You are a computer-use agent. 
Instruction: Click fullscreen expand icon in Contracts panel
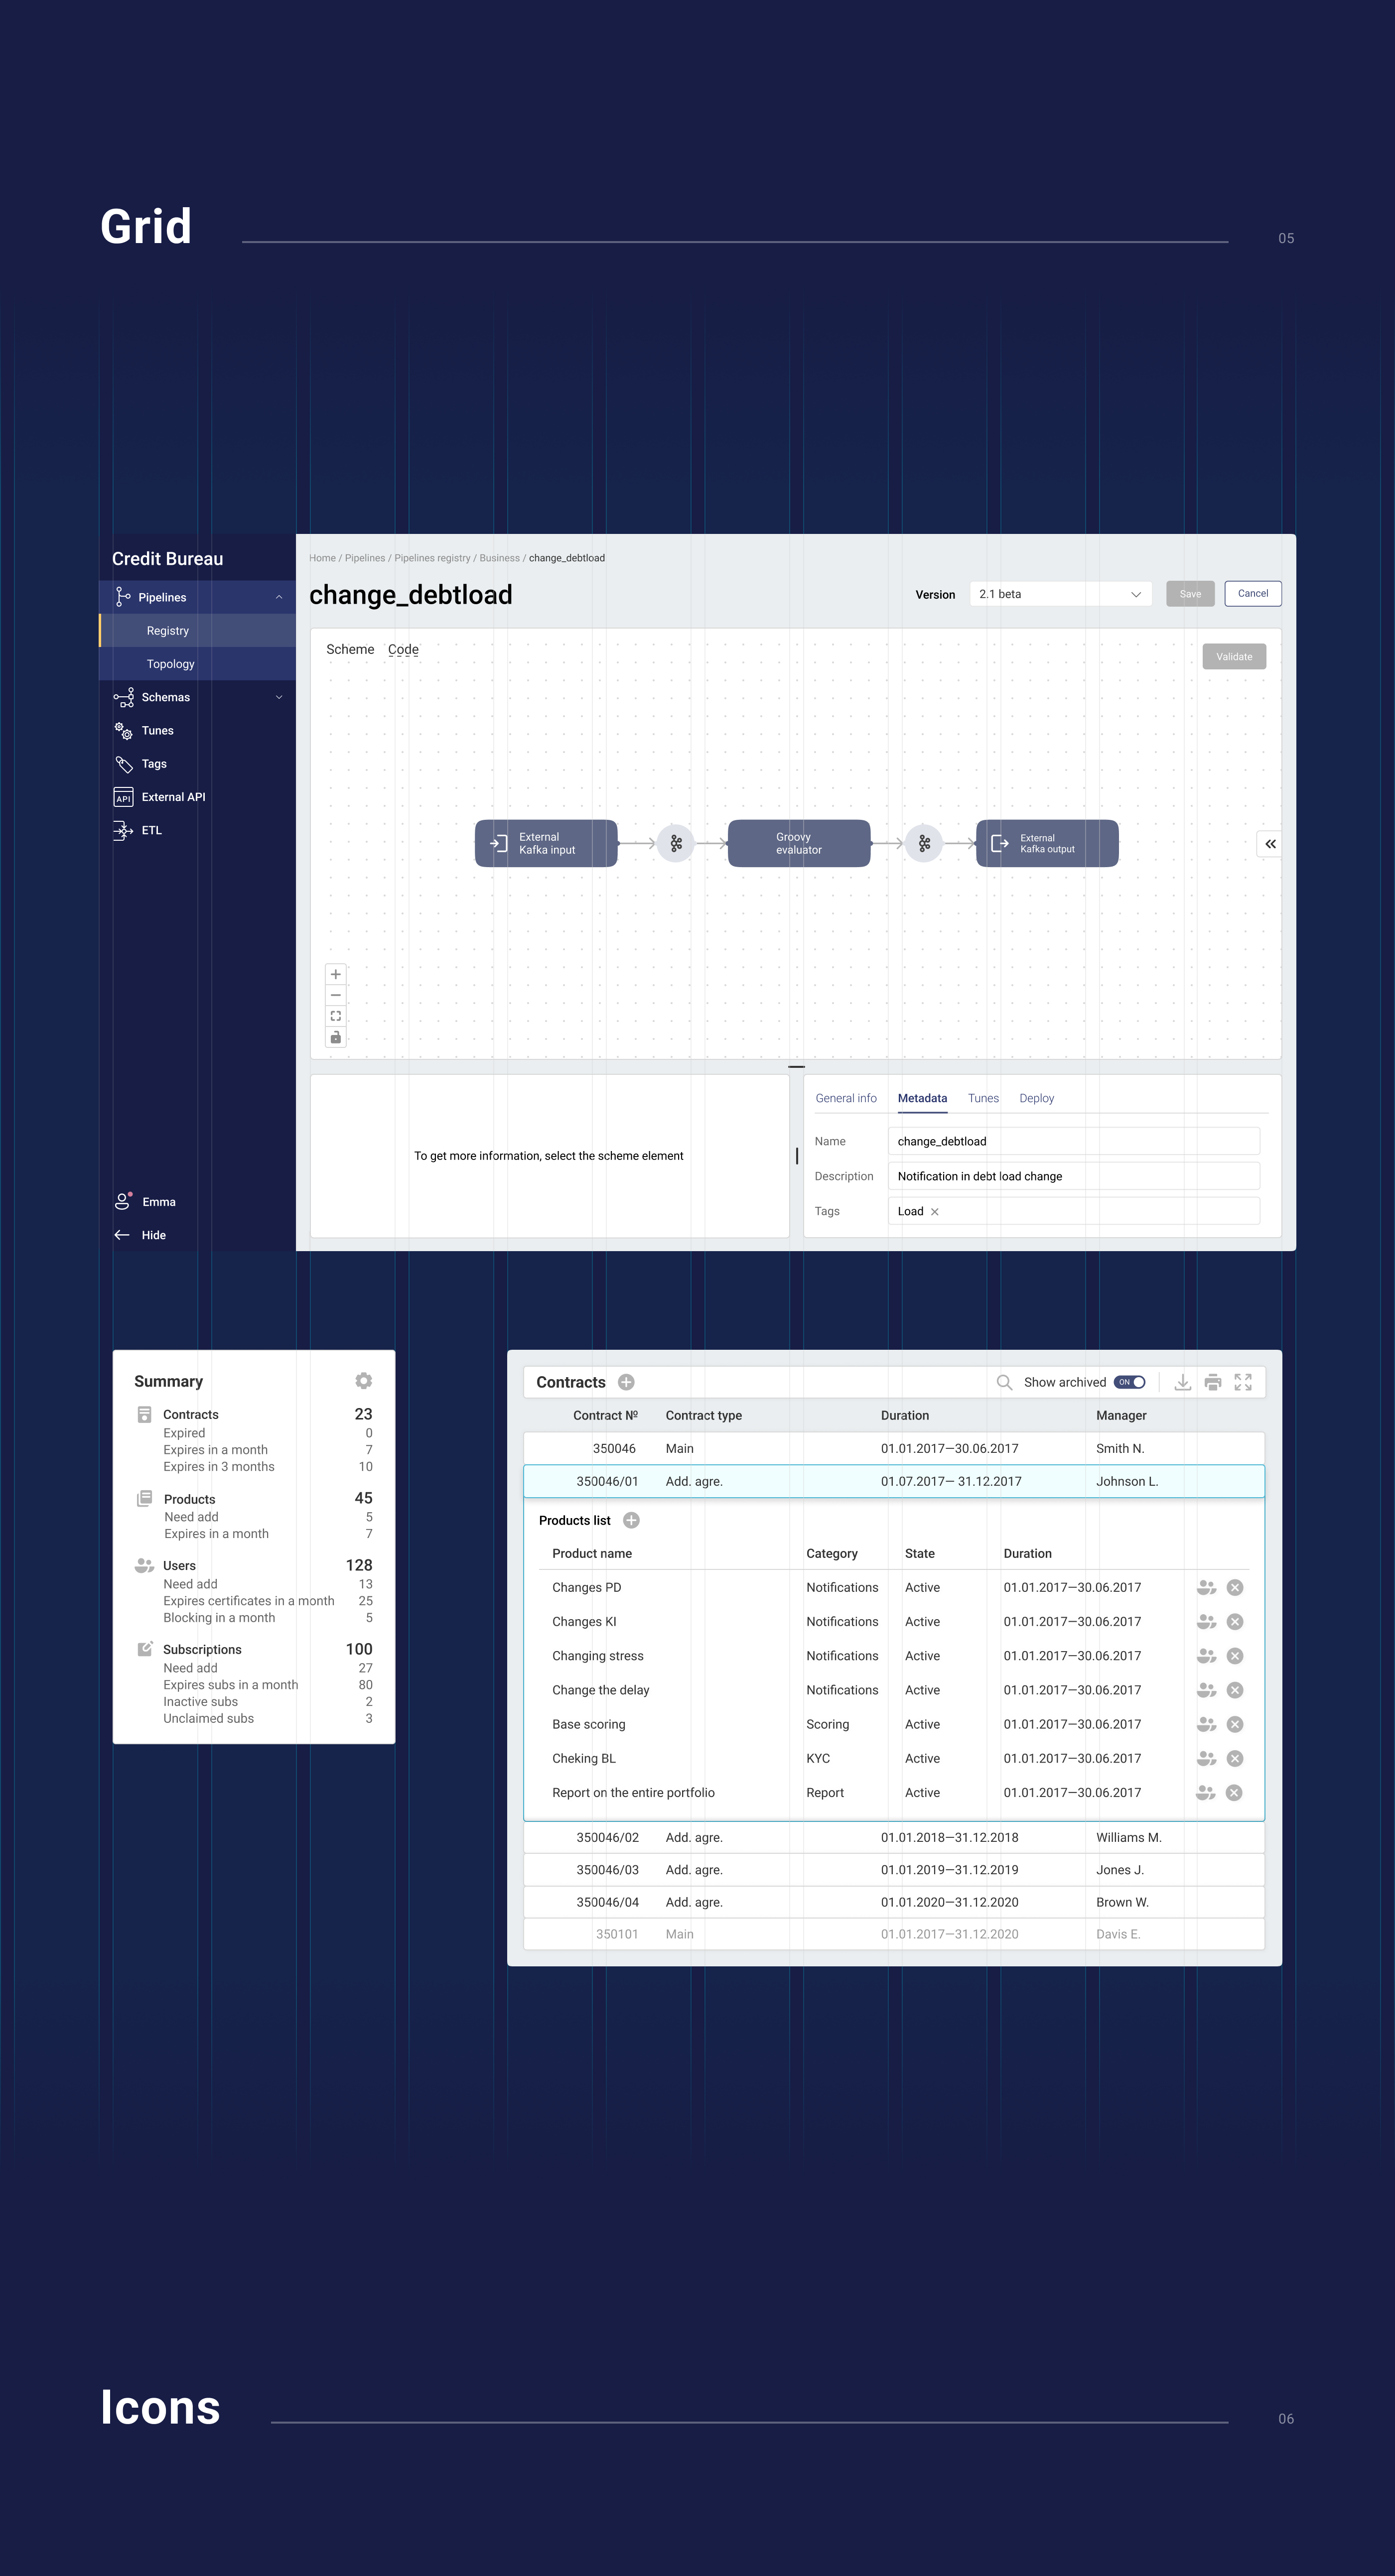[1243, 1382]
